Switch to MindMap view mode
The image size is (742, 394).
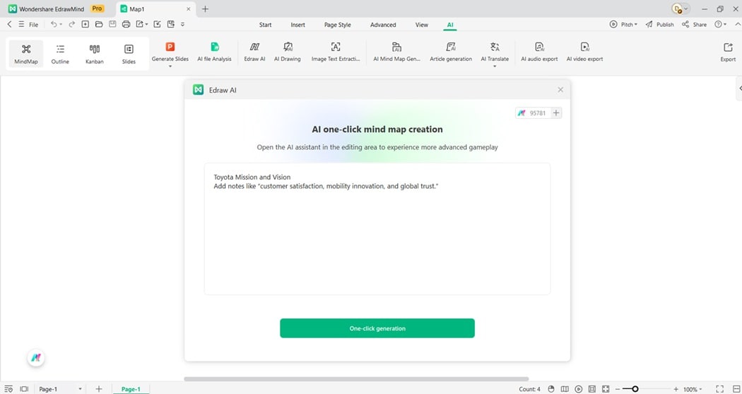pos(26,54)
